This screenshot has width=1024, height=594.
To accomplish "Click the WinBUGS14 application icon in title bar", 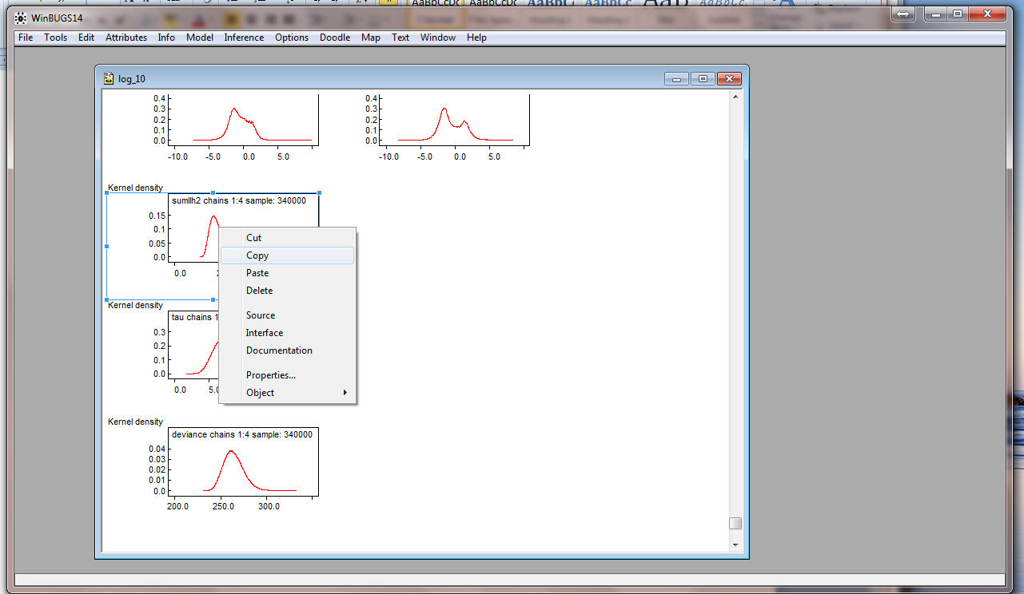I will pos(21,18).
